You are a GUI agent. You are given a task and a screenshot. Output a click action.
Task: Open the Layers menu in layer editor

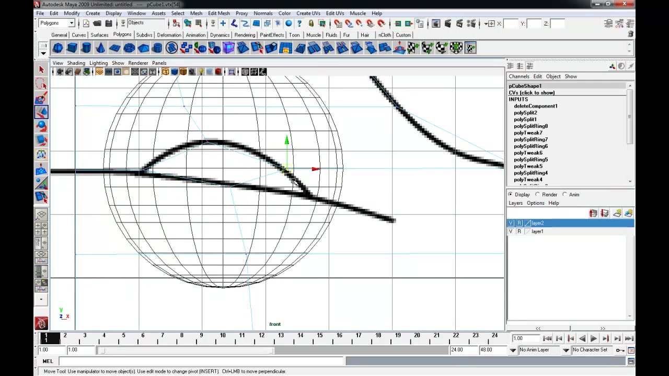pos(515,203)
